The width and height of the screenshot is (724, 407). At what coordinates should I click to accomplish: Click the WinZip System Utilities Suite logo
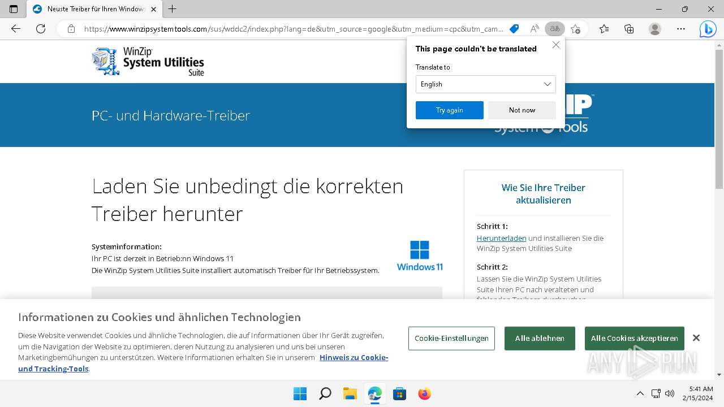click(x=148, y=62)
